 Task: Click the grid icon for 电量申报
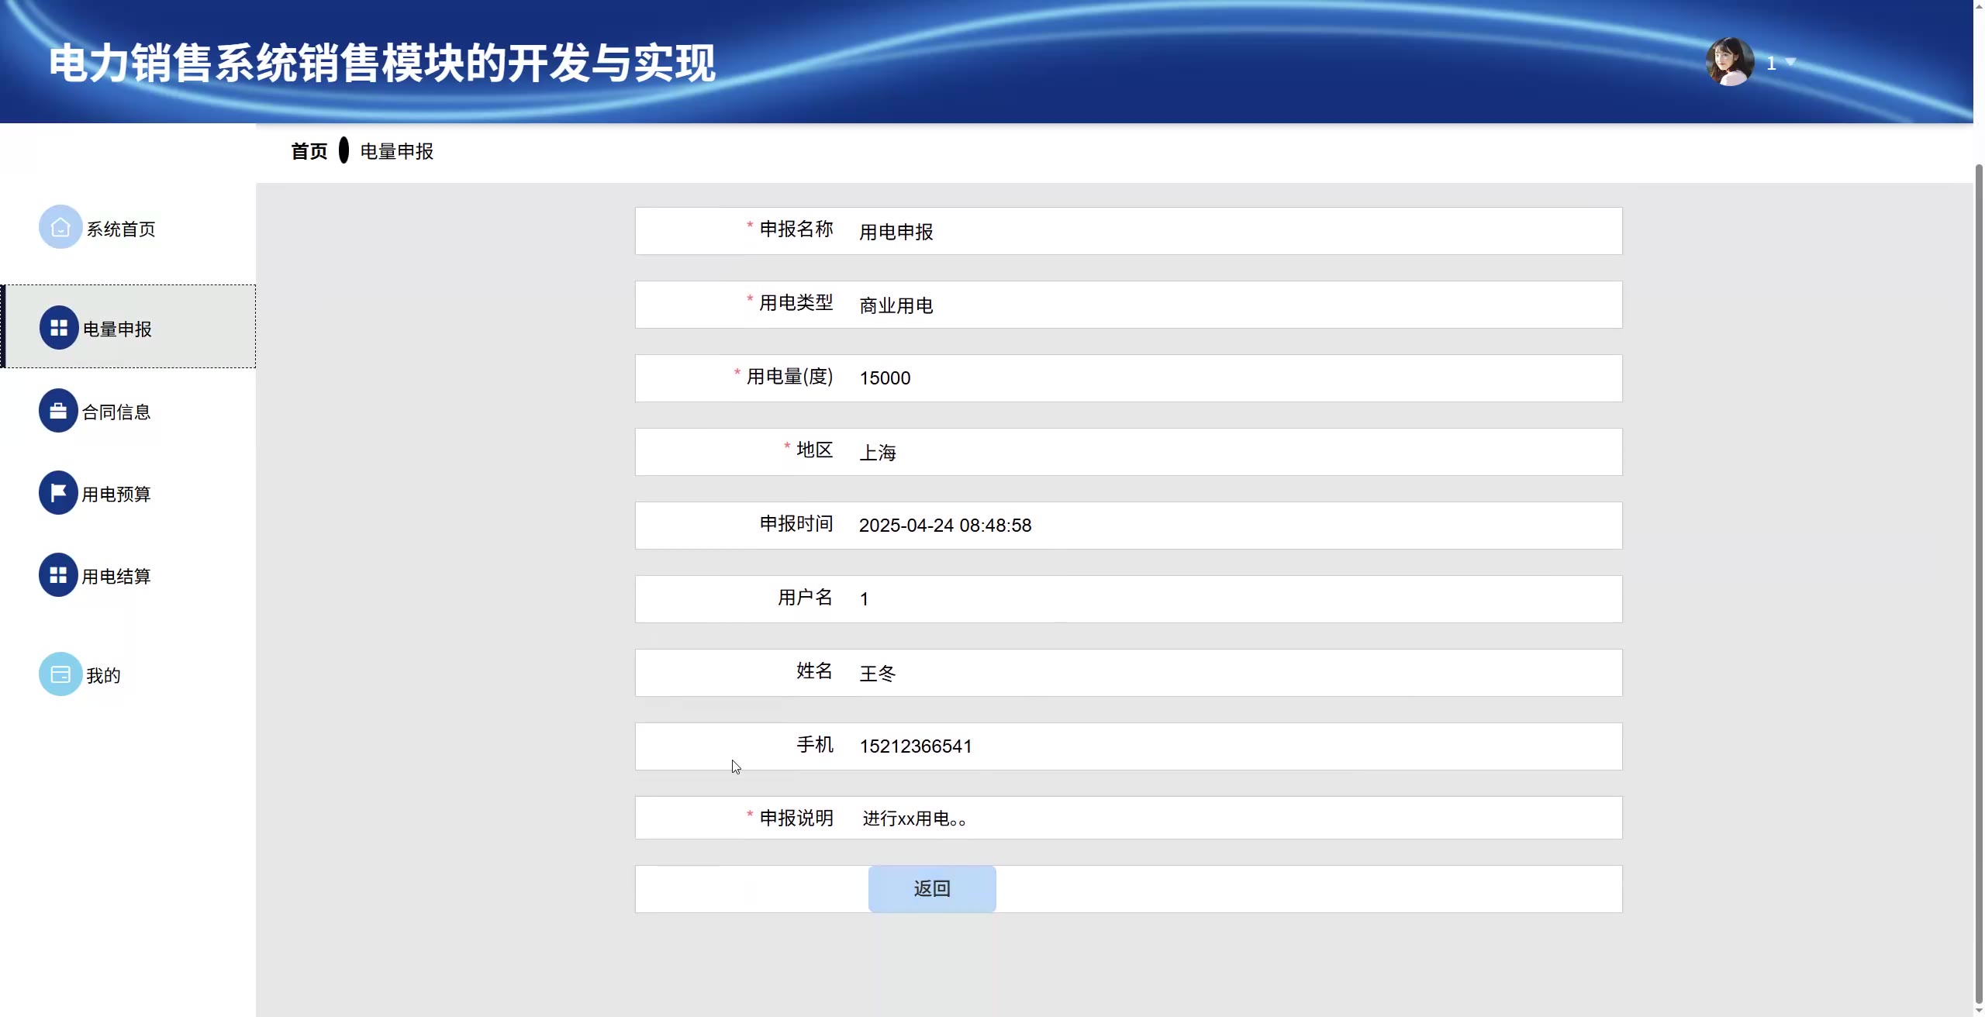(59, 328)
